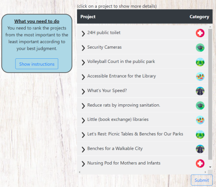The height and width of the screenshot is (187, 216).
Task: Click the road icon next to What's Your Speed?
Action: pos(200,91)
